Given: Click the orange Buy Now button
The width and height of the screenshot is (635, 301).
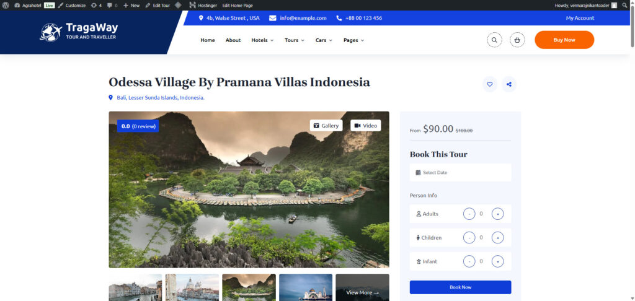Looking at the screenshot, I should click(x=564, y=40).
